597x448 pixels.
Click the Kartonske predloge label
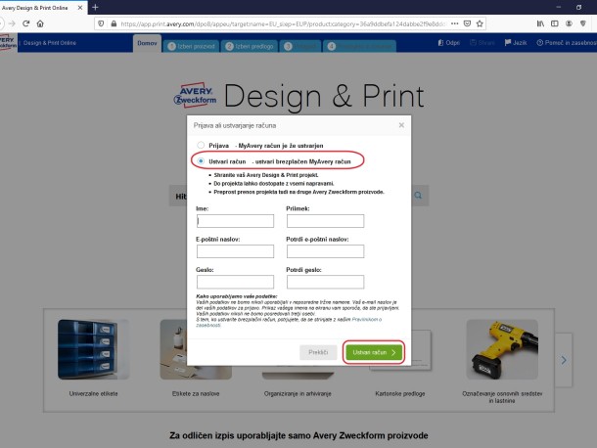(x=399, y=393)
